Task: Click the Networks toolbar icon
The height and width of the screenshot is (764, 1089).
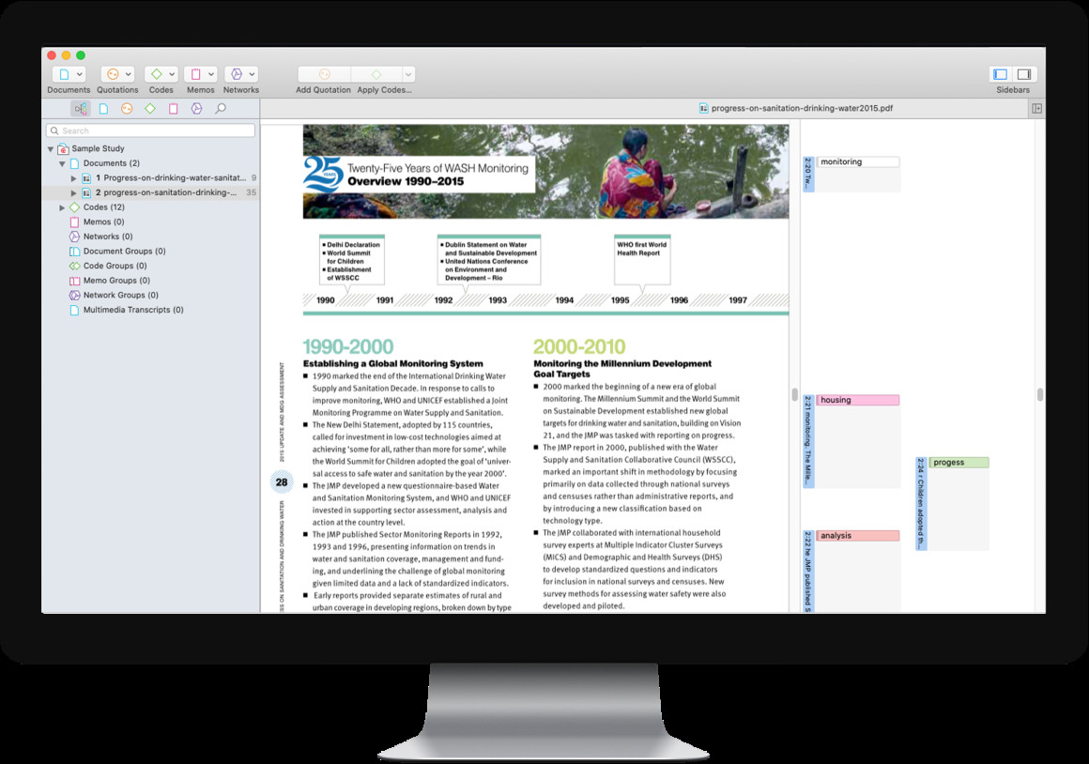Action: (237, 74)
